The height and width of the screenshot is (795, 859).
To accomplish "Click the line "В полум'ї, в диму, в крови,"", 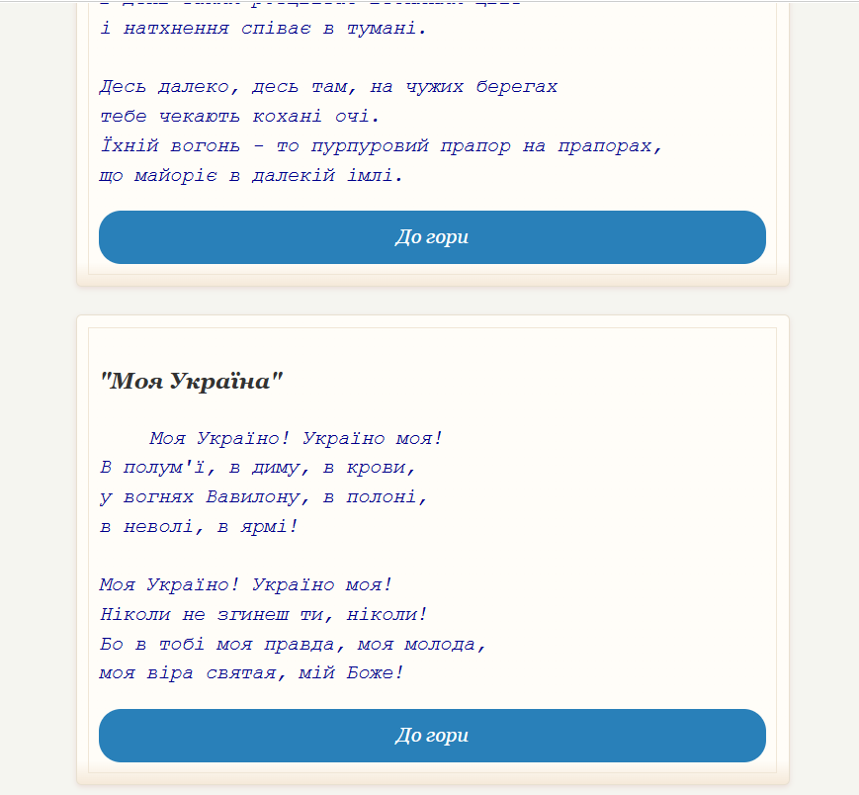I will point(257,467).
